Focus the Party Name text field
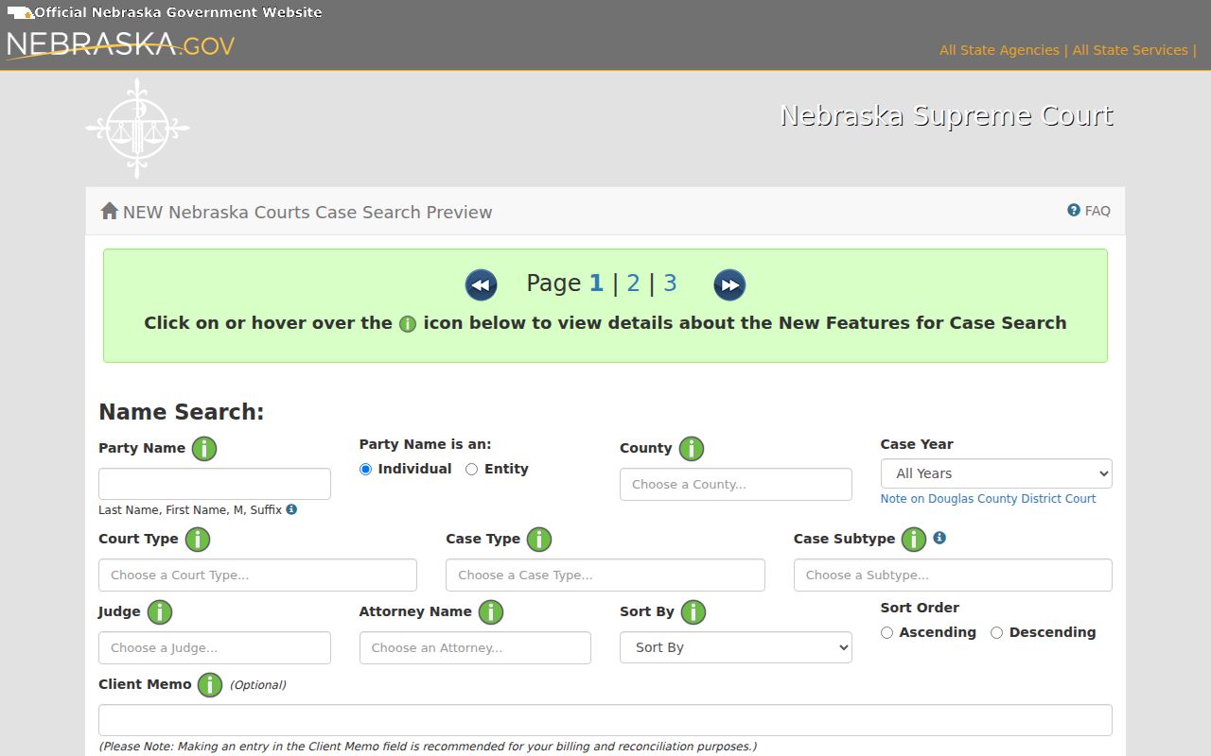Image resolution: width=1211 pixels, height=756 pixels. click(x=215, y=484)
